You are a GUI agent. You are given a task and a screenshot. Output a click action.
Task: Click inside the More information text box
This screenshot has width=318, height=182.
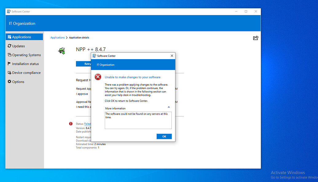[138, 120]
